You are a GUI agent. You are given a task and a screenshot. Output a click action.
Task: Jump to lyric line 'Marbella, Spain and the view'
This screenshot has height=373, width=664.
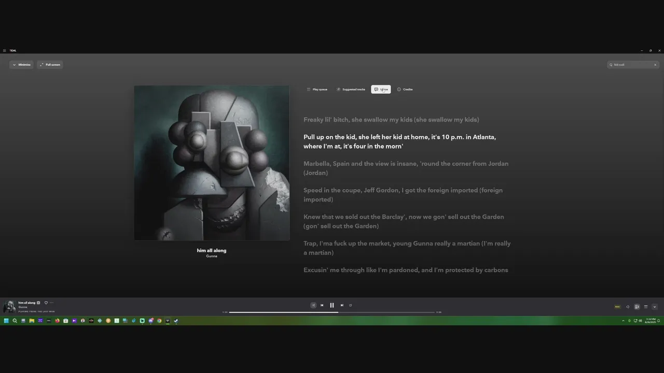(x=406, y=168)
